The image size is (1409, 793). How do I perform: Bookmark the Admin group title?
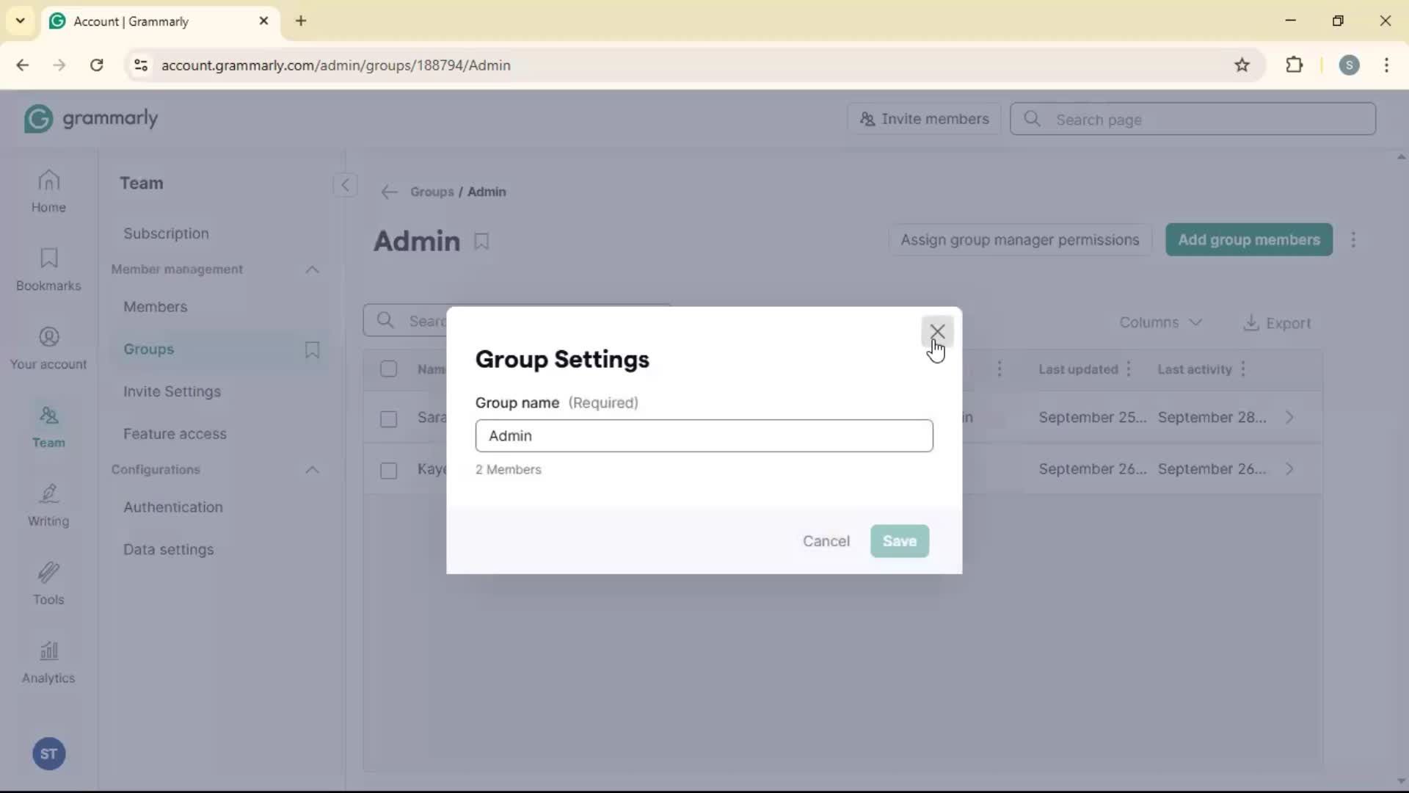click(481, 242)
